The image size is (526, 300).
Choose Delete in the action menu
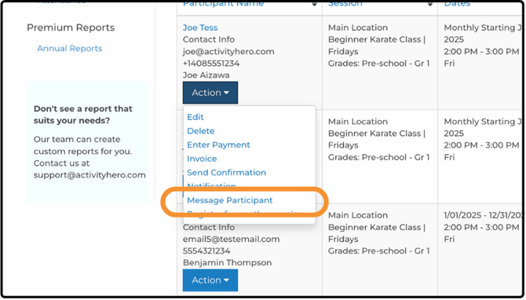[201, 131]
